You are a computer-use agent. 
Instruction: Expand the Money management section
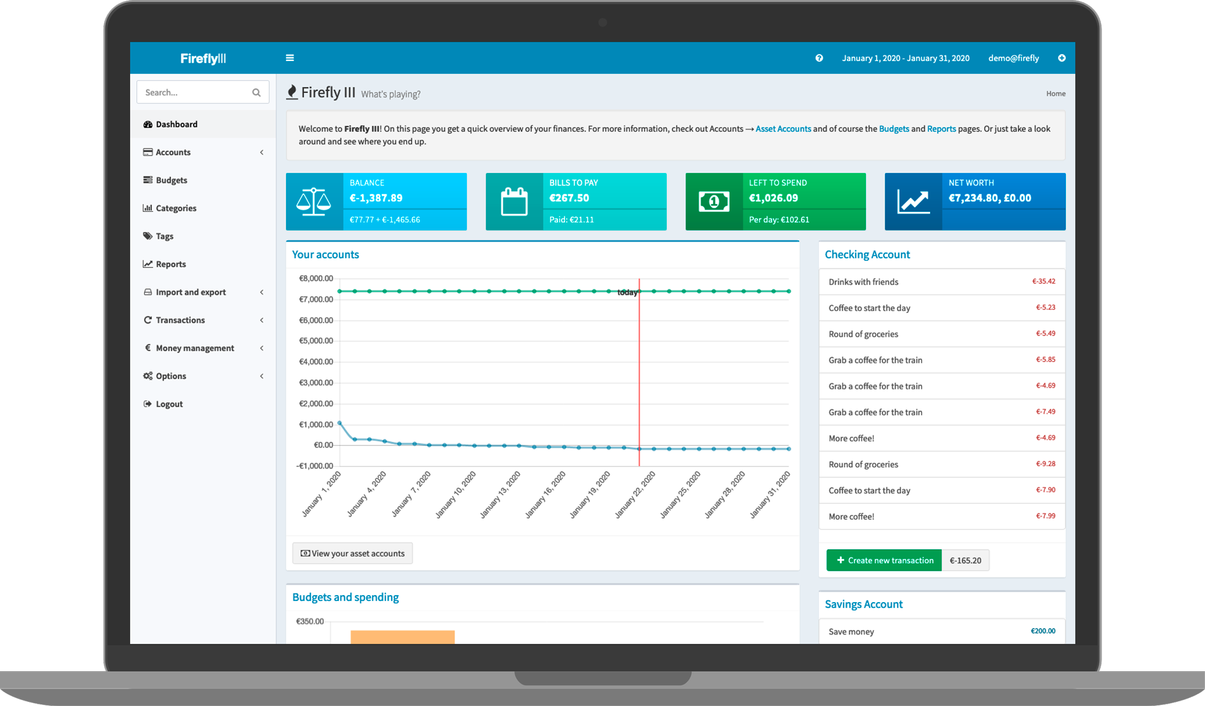coord(199,347)
